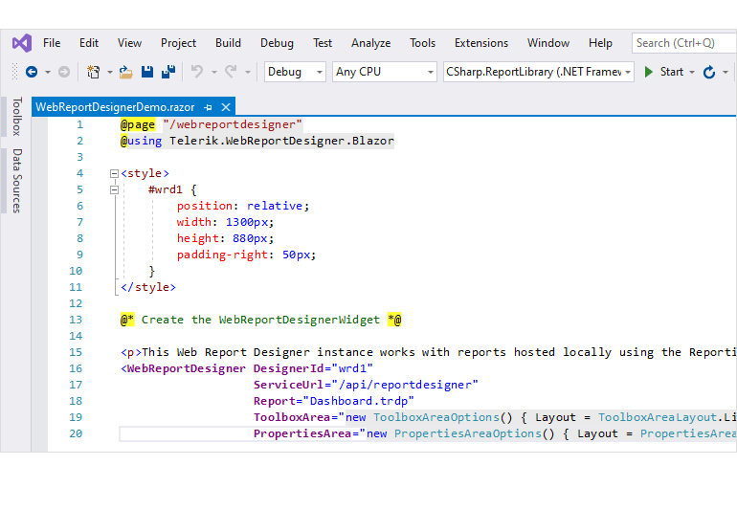Open the Extensions menu
The width and height of the screenshot is (737, 510).
tap(481, 43)
